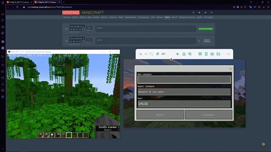Click the home-shaped icon in browser sidebar
The width and height of the screenshot is (271, 152).
point(3,27)
